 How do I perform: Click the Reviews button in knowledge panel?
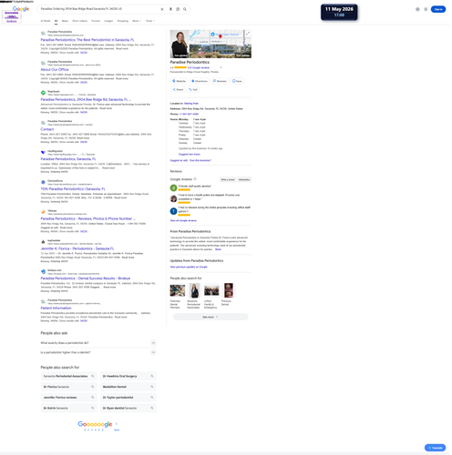(x=220, y=81)
